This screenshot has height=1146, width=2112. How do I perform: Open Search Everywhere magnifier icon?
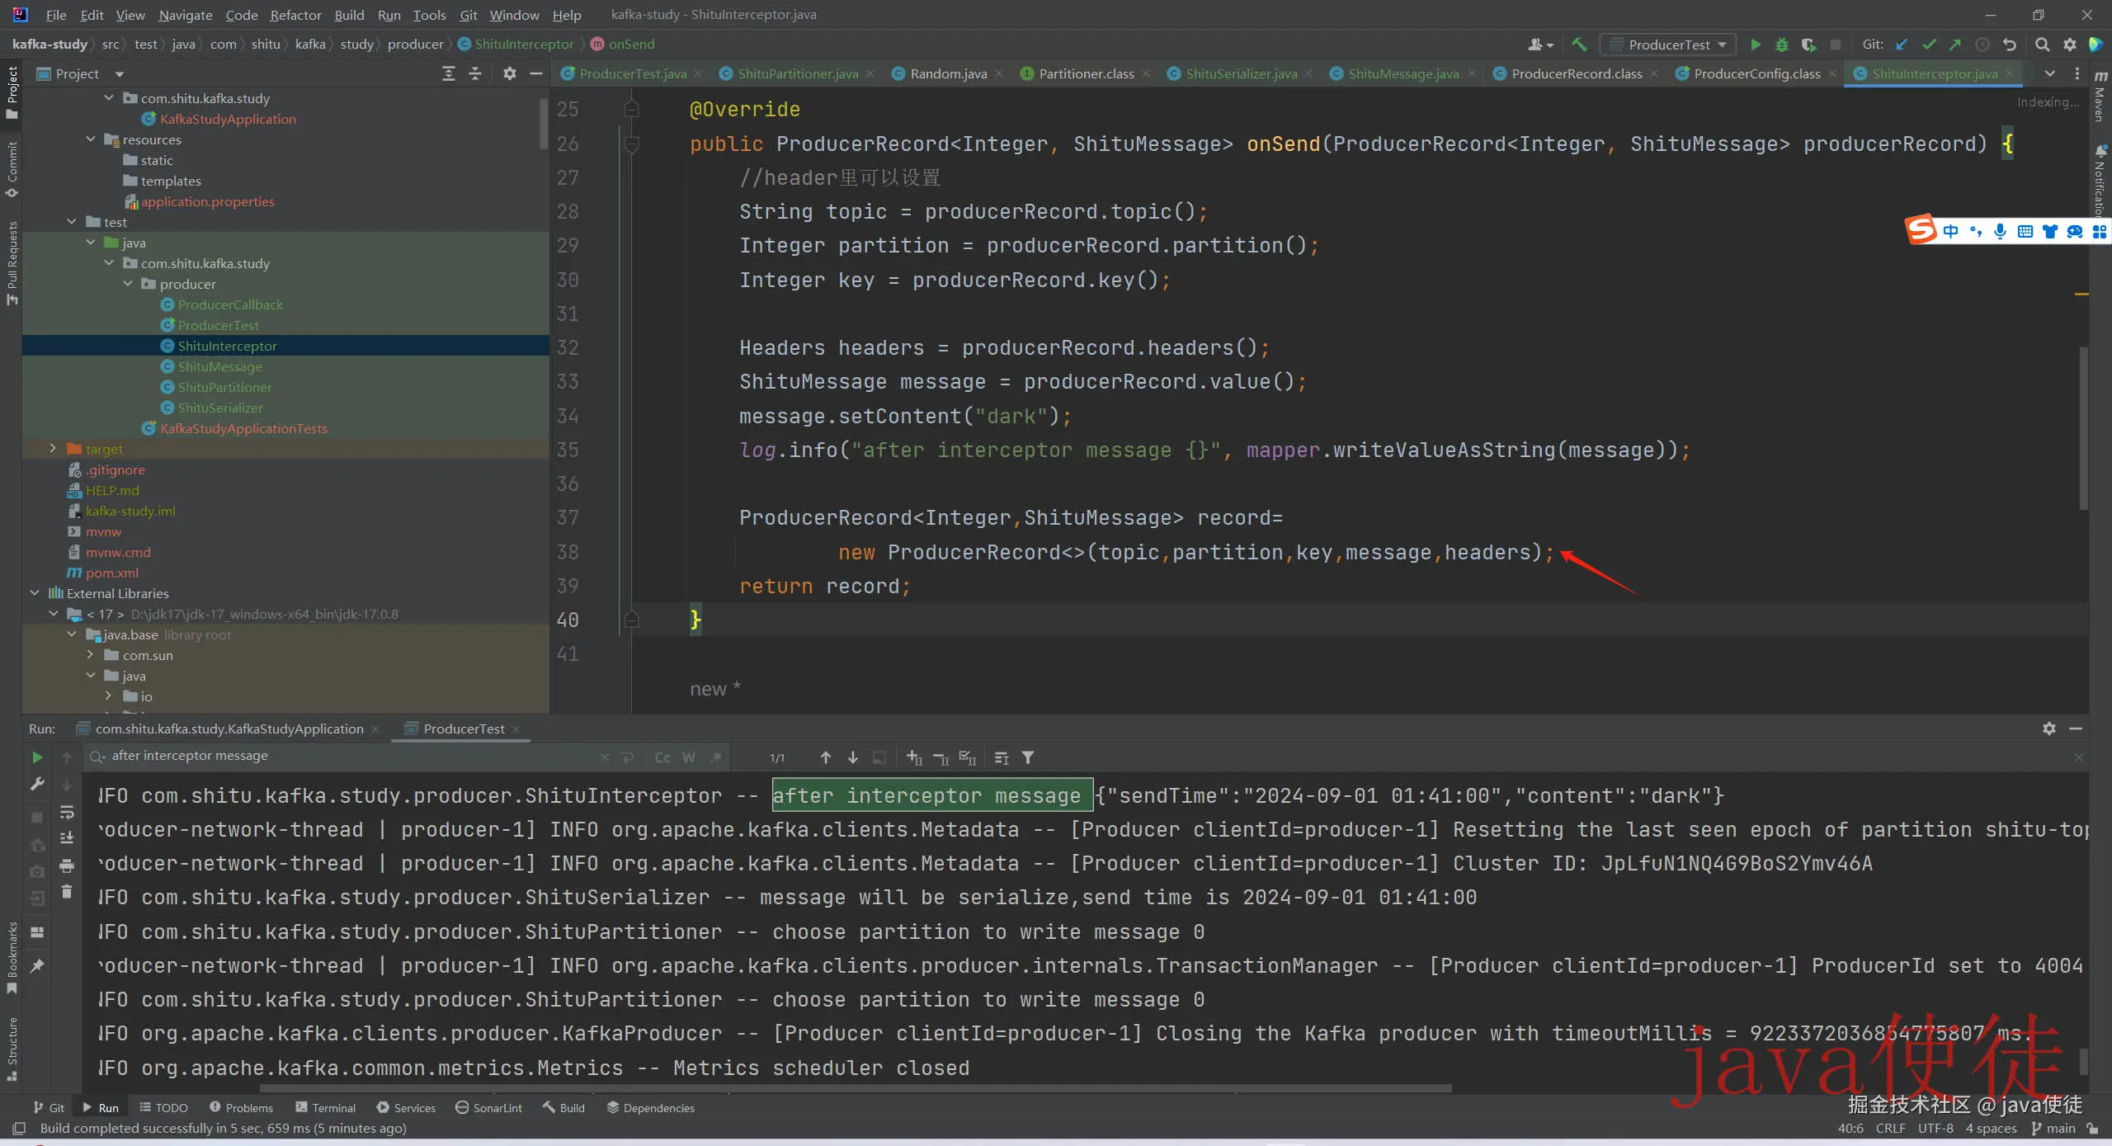(x=2042, y=45)
